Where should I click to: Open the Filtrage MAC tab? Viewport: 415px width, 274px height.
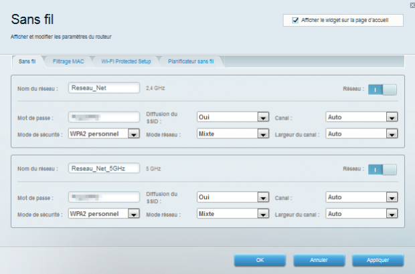point(68,61)
